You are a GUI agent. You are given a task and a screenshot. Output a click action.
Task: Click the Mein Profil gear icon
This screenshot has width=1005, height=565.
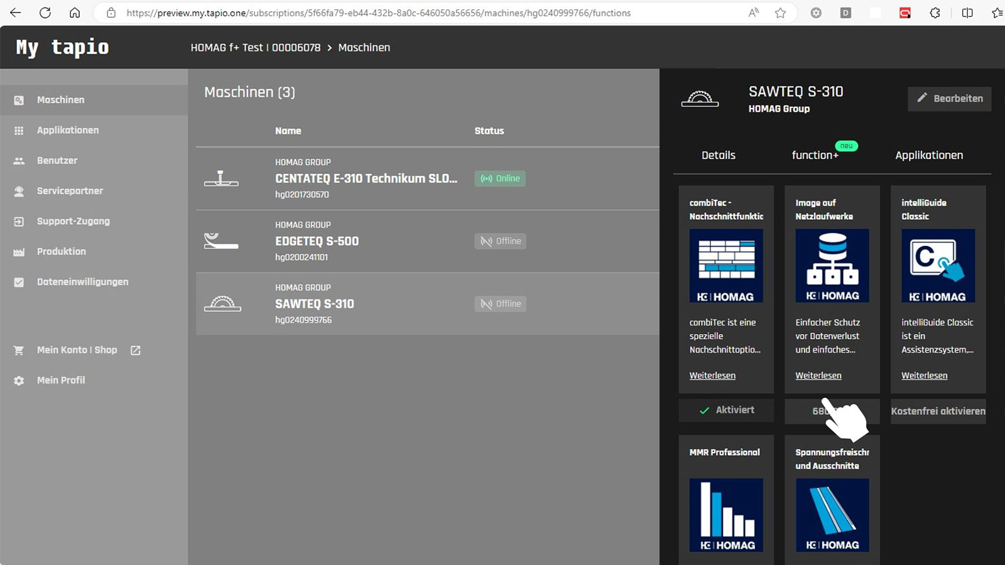(x=19, y=380)
